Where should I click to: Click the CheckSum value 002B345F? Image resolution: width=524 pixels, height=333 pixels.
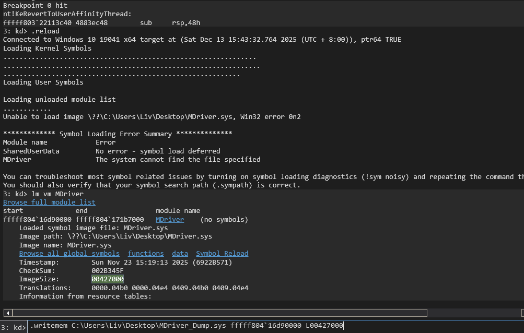coord(107,270)
